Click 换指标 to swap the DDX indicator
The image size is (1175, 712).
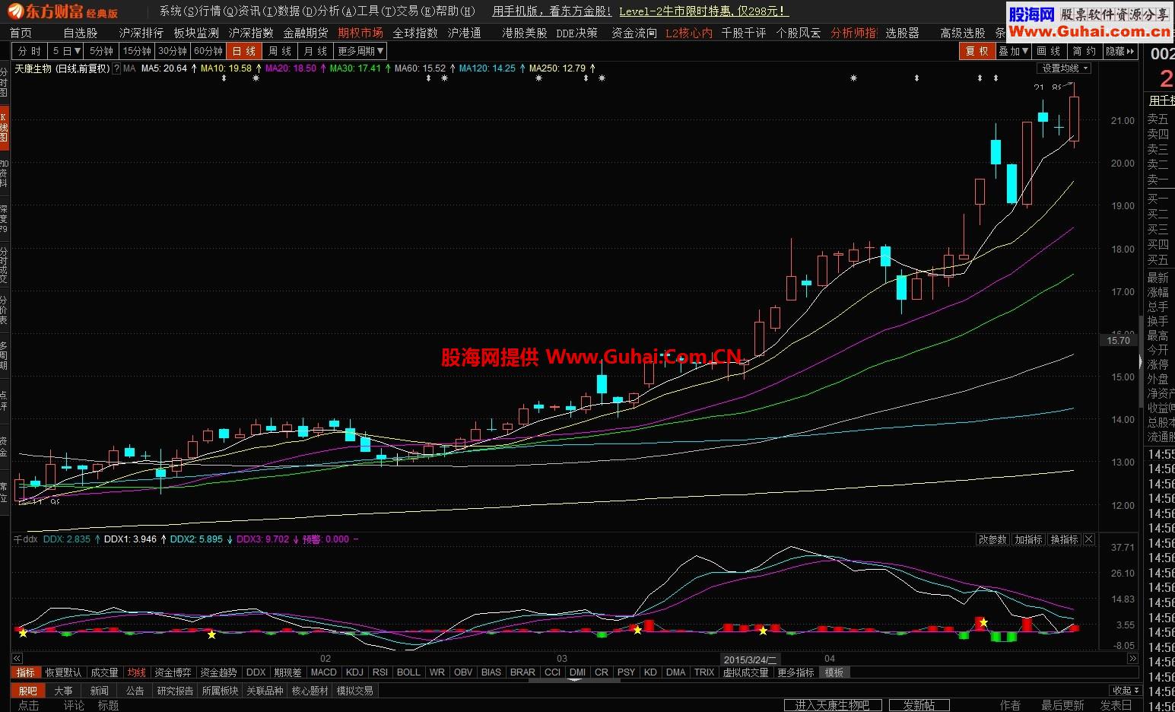tap(1063, 539)
